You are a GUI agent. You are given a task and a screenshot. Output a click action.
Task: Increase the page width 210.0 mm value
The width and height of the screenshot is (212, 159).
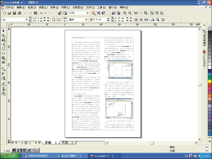pos(48,18)
